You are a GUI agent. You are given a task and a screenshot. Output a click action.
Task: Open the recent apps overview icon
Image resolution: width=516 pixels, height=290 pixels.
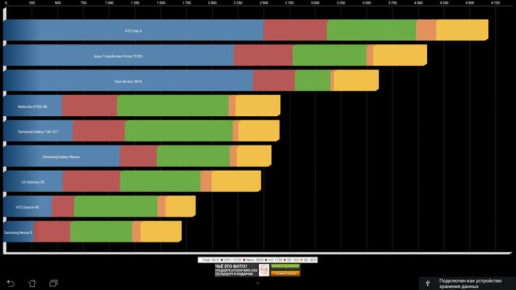click(53, 283)
